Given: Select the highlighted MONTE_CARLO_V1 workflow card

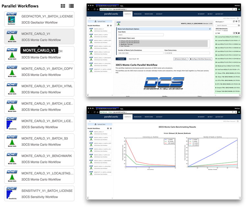Looking at the screenshot, I should pyautogui.click(x=39, y=36).
